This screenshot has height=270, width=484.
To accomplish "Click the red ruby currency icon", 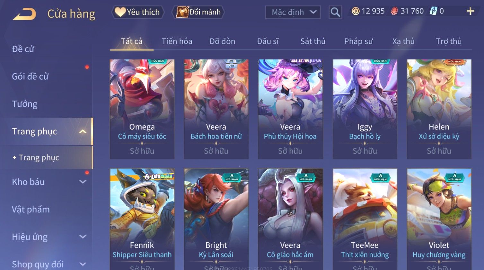I will pyautogui.click(x=394, y=11).
